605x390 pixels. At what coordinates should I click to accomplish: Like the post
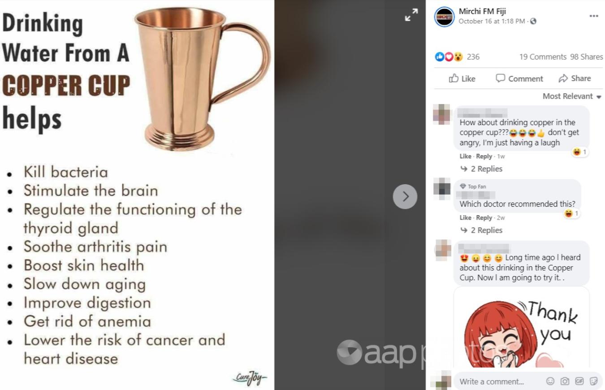pyautogui.click(x=462, y=78)
